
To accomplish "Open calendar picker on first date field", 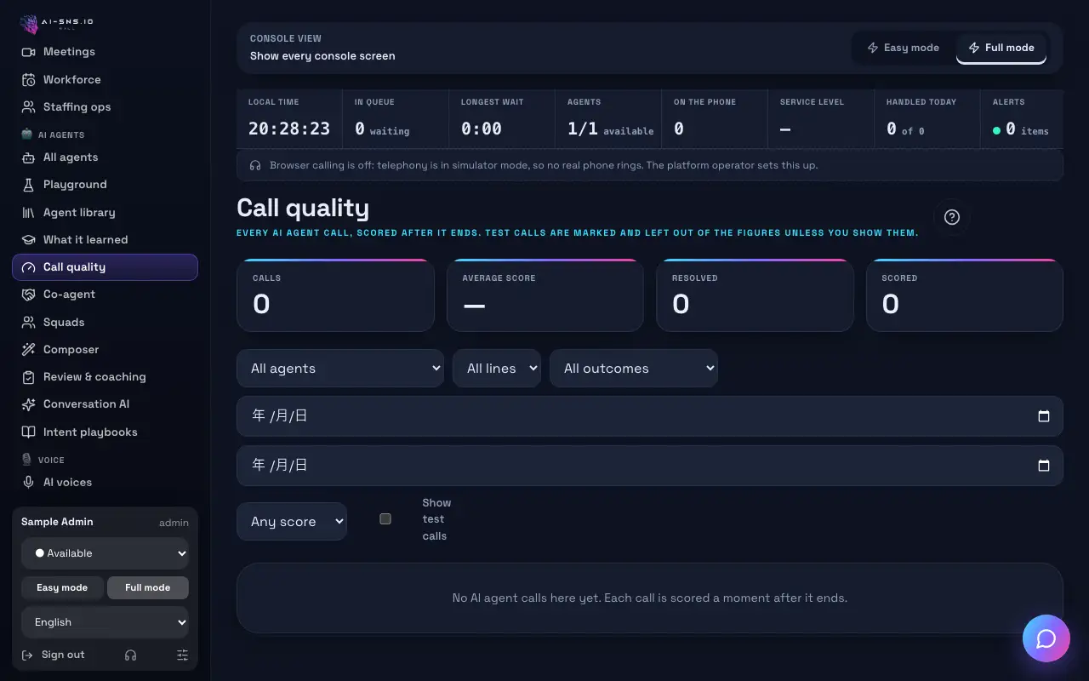I will (x=1044, y=416).
